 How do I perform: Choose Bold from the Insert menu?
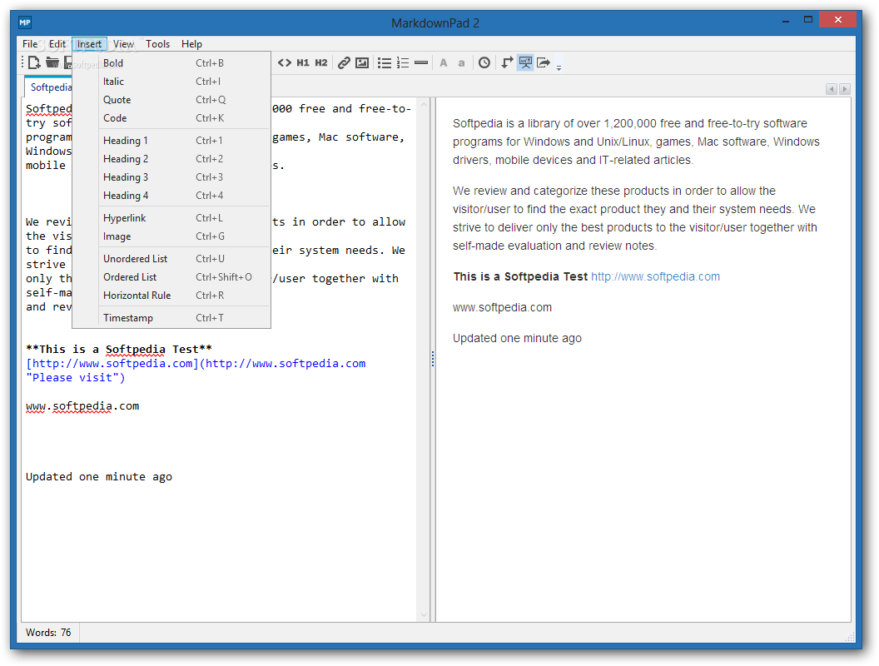click(171, 63)
